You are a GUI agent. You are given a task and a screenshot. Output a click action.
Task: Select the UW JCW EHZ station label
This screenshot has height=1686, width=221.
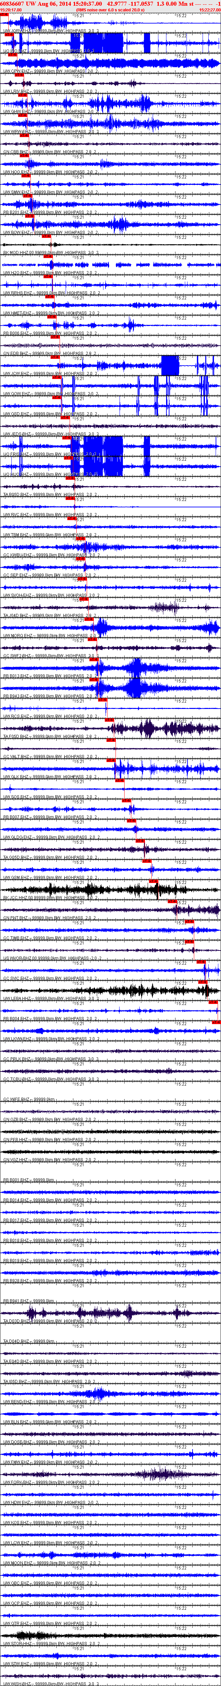click(x=51, y=374)
